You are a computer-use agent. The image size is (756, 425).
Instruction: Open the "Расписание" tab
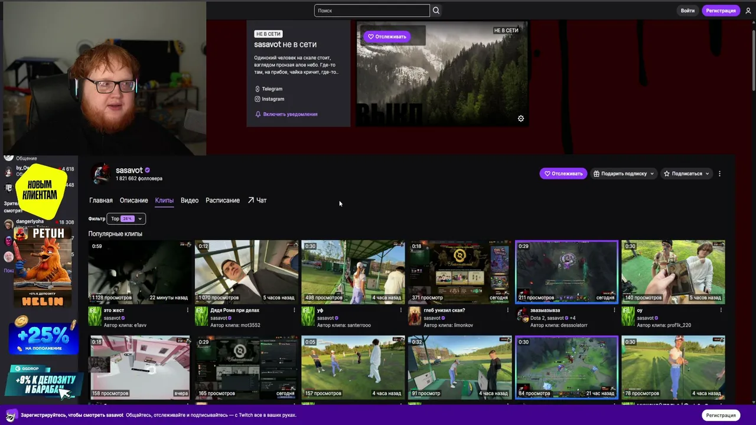[223, 201]
